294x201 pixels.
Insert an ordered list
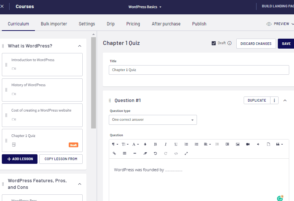tap(186, 144)
